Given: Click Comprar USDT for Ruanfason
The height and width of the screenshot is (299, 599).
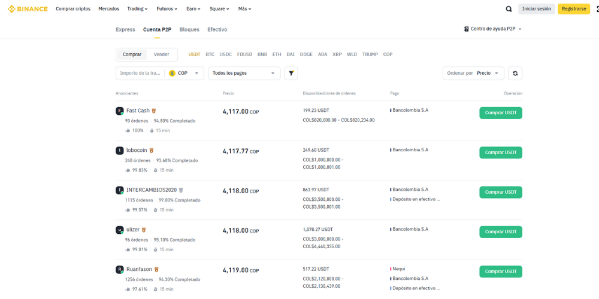Looking at the screenshot, I should pyautogui.click(x=500, y=271).
